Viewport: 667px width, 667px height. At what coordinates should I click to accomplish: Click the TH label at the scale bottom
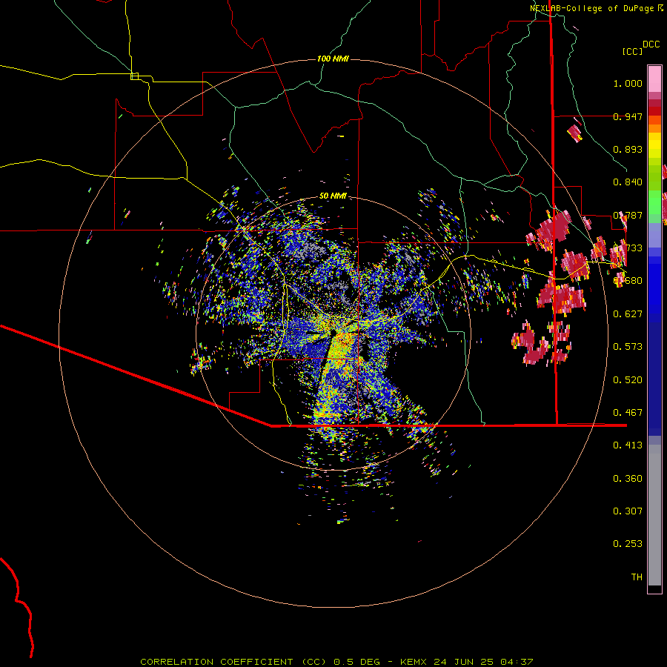[637, 577]
